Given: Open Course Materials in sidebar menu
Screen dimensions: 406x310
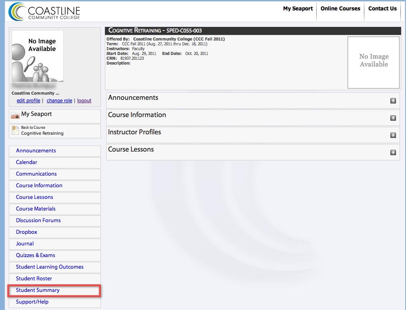Looking at the screenshot, I should (x=55, y=209).
